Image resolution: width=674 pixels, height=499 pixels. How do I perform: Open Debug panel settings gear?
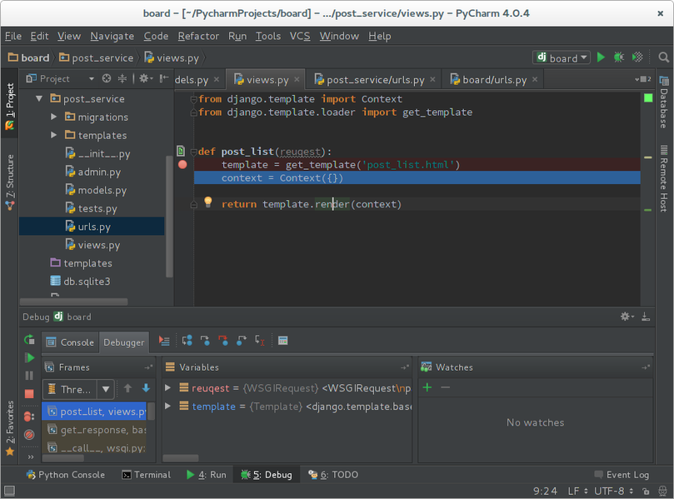[x=627, y=317]
